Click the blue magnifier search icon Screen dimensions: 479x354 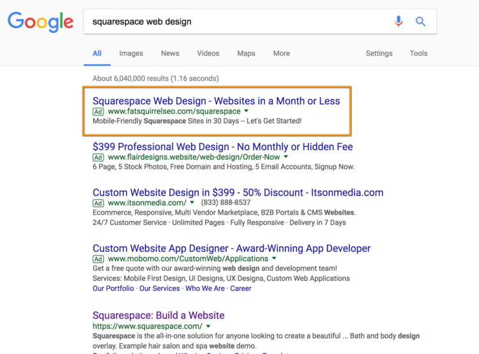[x=421, y=21]
